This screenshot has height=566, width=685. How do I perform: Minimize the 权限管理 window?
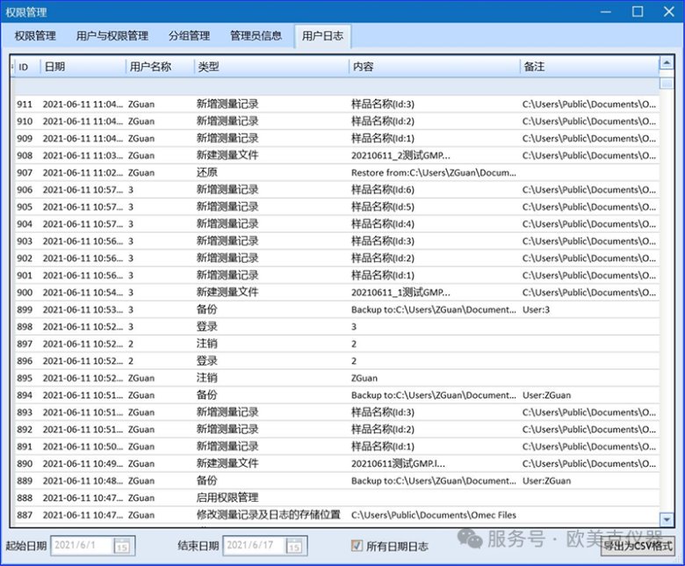tap(605, 11)
